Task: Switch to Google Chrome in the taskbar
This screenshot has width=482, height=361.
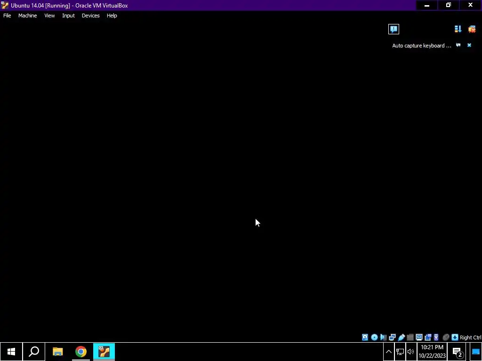Action: (x=81, y=352)
